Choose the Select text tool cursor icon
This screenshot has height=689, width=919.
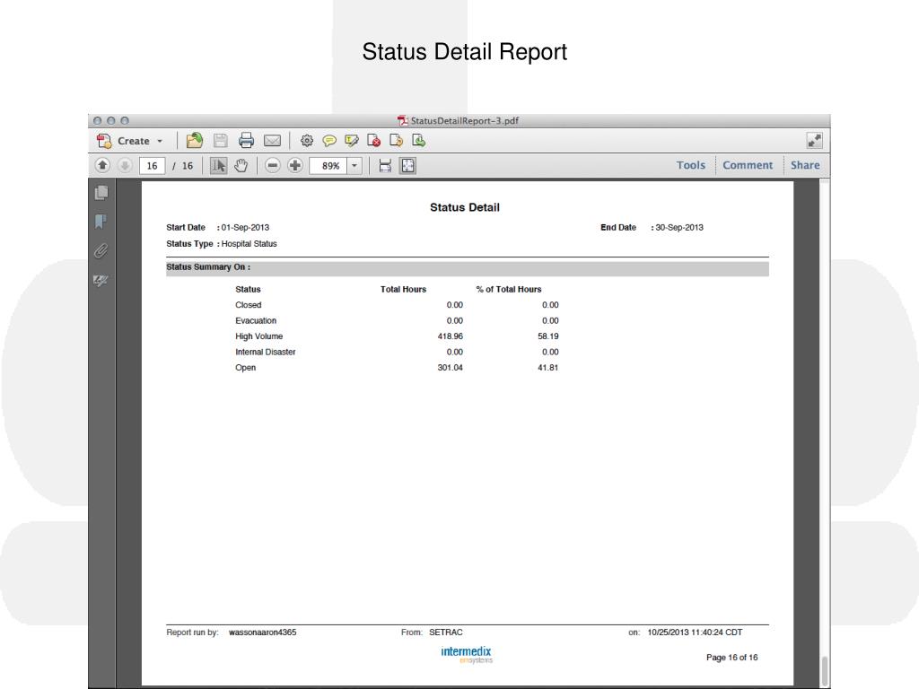point(218,166)
